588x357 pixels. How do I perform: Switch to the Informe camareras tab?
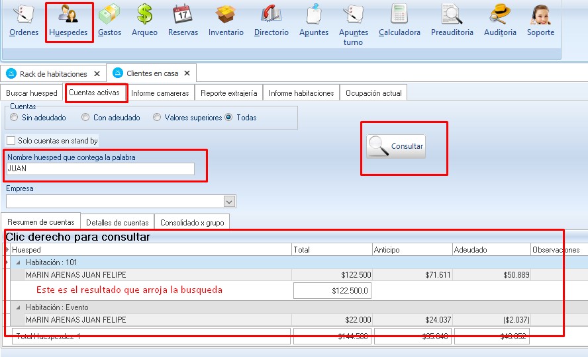[x=160, y=93]
